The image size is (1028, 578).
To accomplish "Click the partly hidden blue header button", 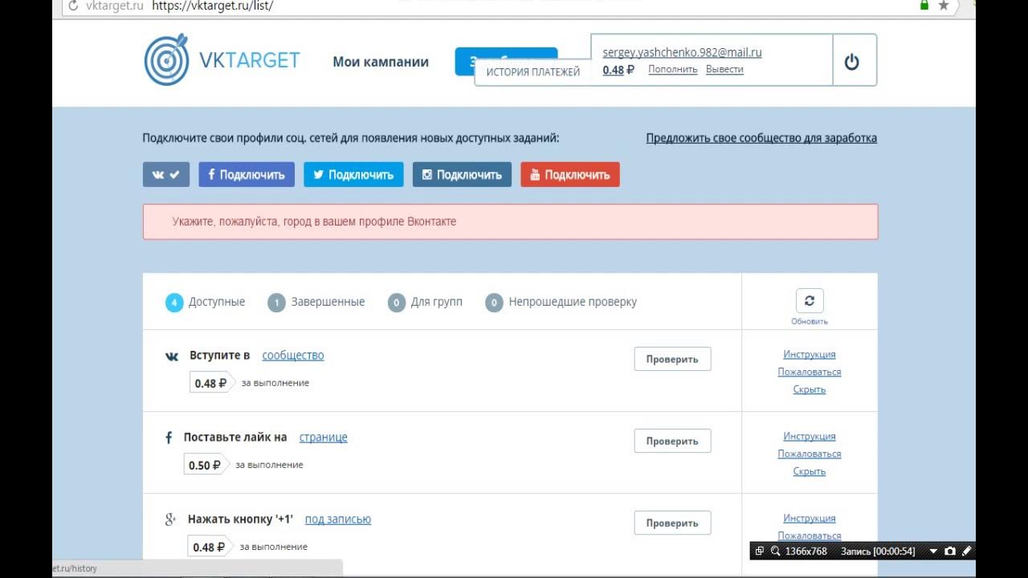I will pos(506,61).
